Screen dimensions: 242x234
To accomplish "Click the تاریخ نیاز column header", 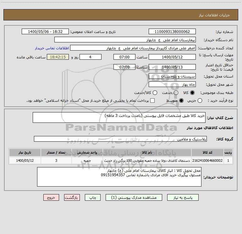I will pyautogui.click(x=25, y=152).
